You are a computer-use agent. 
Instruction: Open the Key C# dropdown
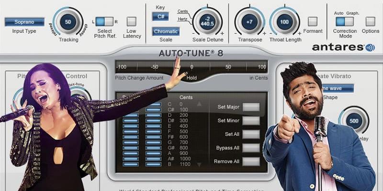pos(160,17)
